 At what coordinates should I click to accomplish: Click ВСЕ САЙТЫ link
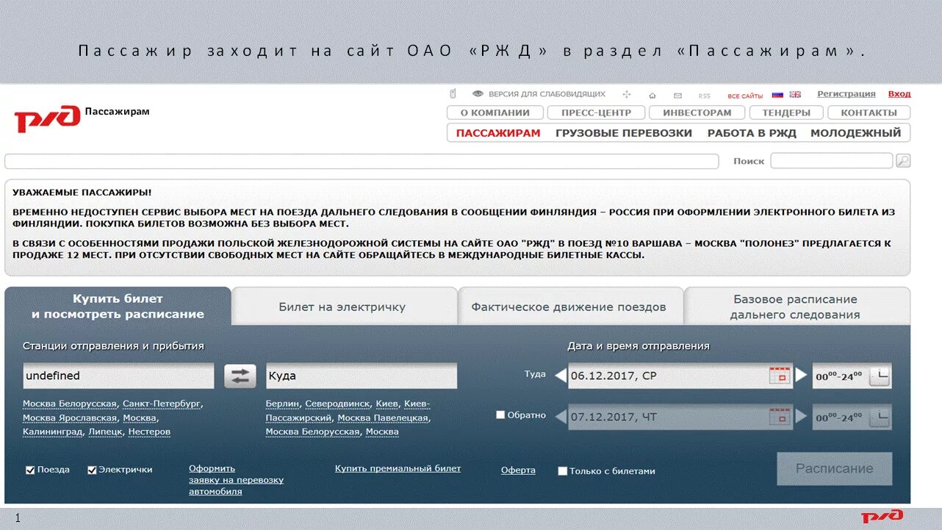pyautogui.click(x=745, y=96)
